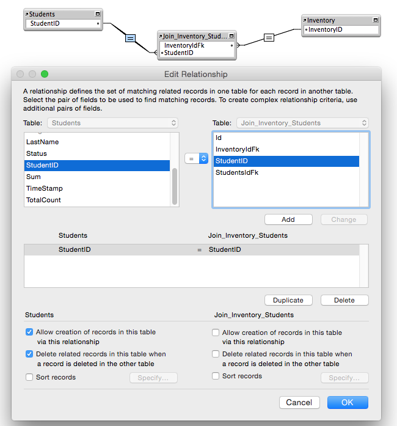Screen dimensions: 397x426
Task: Click the arrow icon on Join_Inventory_Students header
Action: pyautogui.click(x=161, y=36)
